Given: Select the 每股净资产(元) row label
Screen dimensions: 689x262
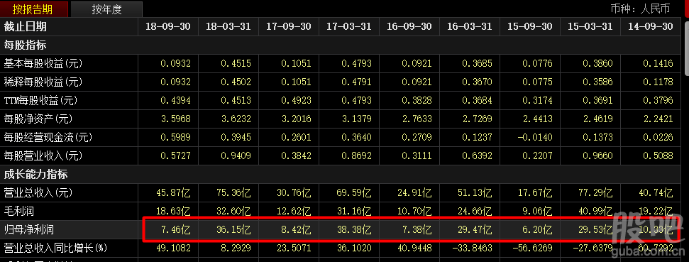Looking at the screenshot, I should (x=38, y=119).
